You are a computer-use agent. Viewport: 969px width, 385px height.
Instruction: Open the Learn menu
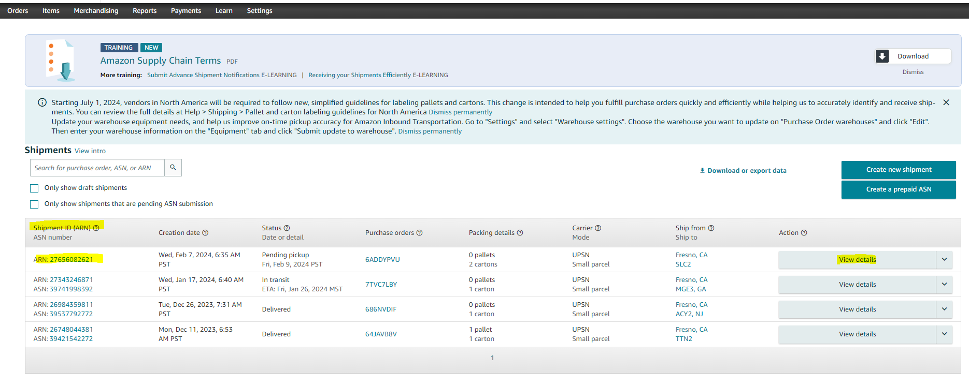(x=224, y=11)
